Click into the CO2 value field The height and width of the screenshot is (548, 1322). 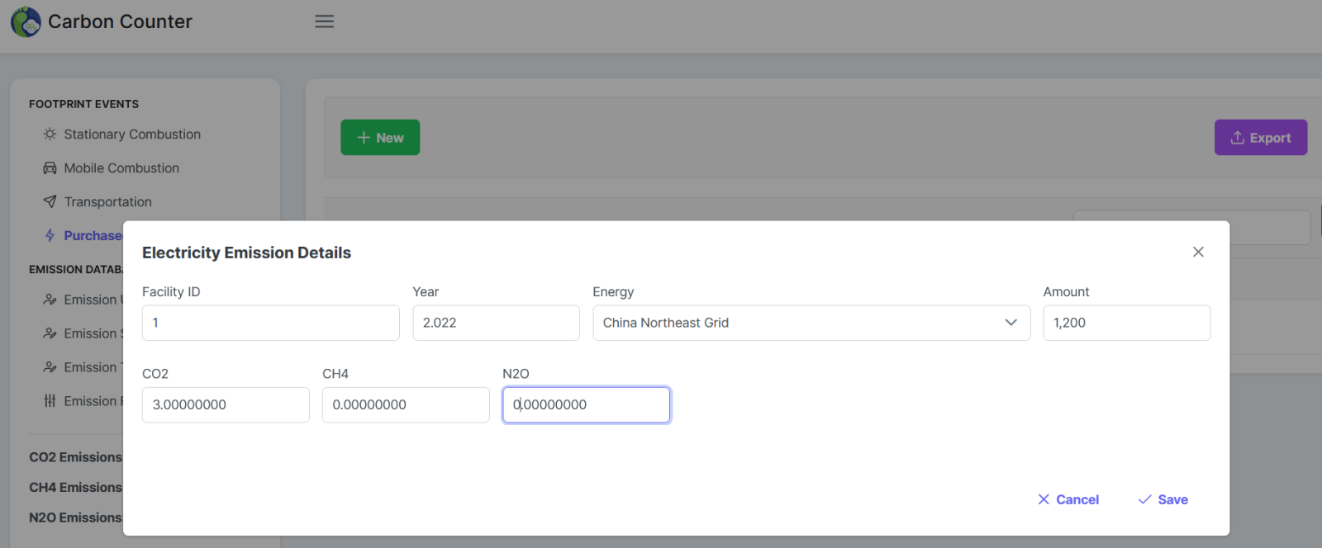tap(226, 405)
